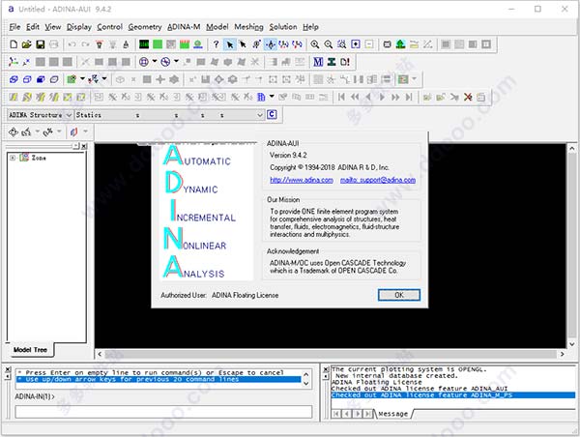Click the green tree scenery icon
This screenshot has height=437, width=580.
click(400, 44)
